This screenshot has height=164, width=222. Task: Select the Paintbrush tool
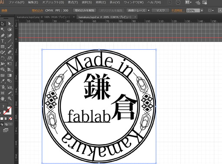point(10,47)
